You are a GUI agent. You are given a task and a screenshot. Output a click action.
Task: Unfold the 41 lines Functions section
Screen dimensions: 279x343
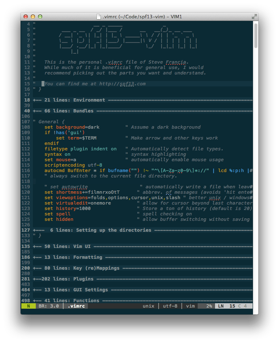(143, 301)
